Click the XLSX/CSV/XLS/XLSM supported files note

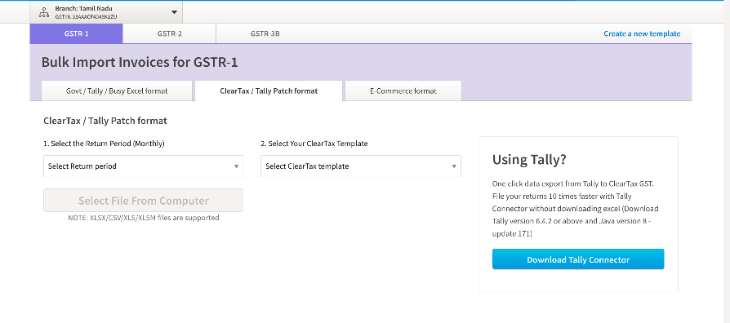tap(144, 218)
